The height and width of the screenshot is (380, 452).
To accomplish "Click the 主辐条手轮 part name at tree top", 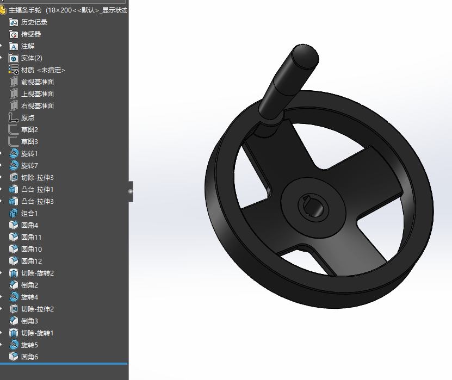I will pyautogui.click(x=25, y=10).
